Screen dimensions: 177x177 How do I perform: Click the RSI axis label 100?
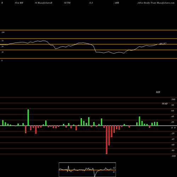tap(3, 32)
